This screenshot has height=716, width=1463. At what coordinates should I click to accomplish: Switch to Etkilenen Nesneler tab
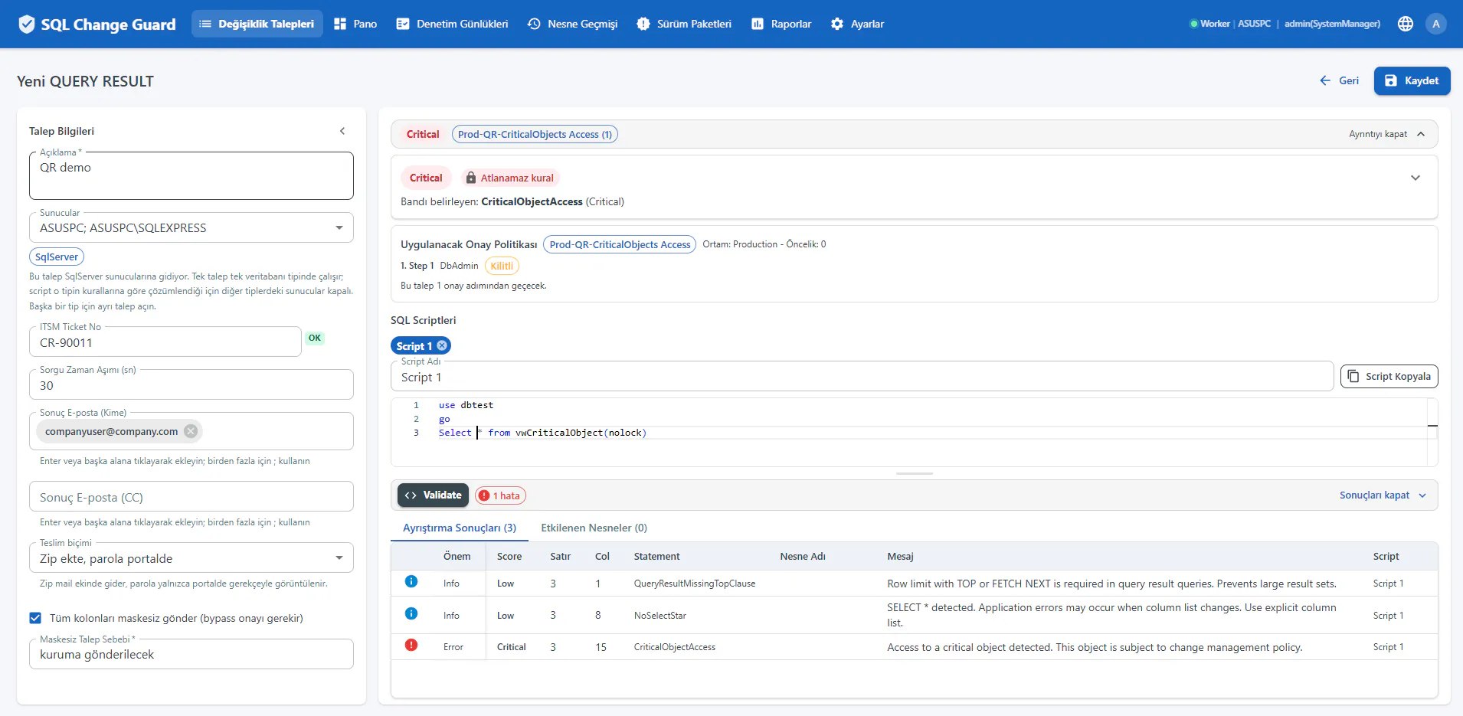click(594, 528)
